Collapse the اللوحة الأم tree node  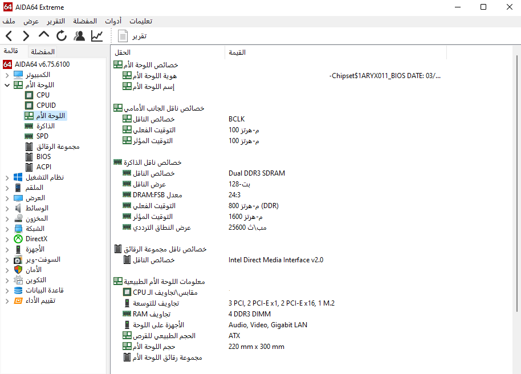tap(7, 85)
